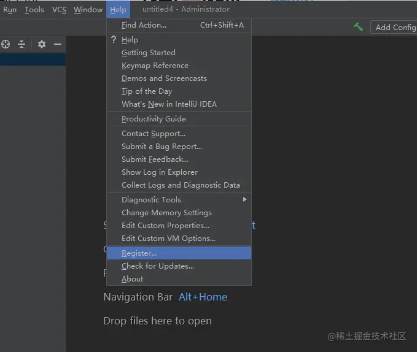Select Change Memory Settings
Screen dimensions: 417x352
(x=179, y=213)
